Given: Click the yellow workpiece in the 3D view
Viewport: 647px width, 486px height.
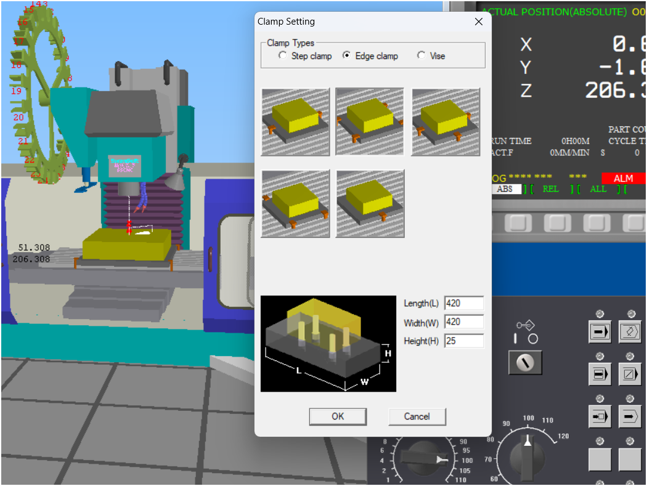Looking at the screenshot, I should 127,245.
